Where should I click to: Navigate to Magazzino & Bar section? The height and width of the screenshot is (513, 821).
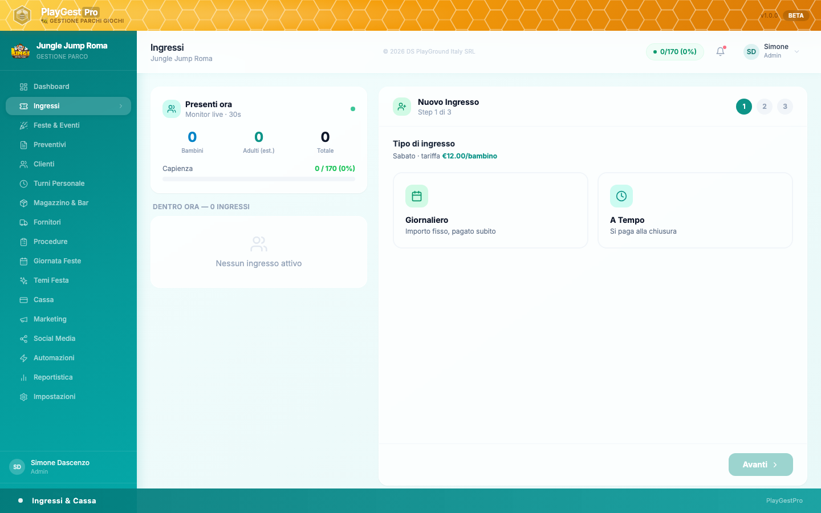61,203
